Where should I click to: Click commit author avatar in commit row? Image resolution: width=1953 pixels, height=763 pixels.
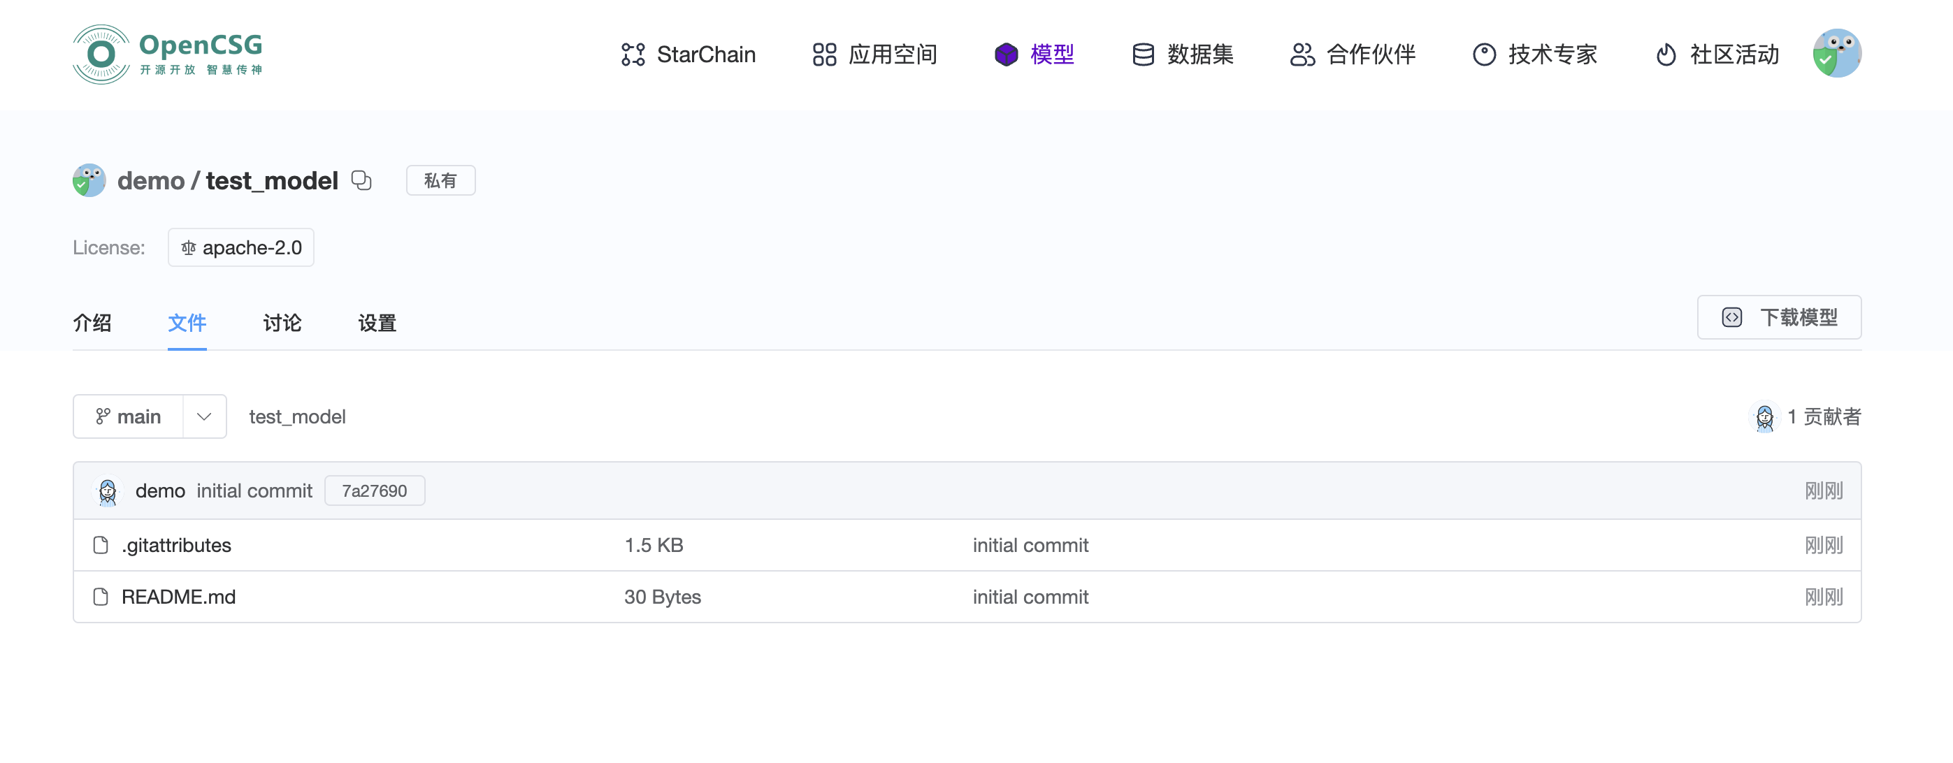tap(108, 491)
